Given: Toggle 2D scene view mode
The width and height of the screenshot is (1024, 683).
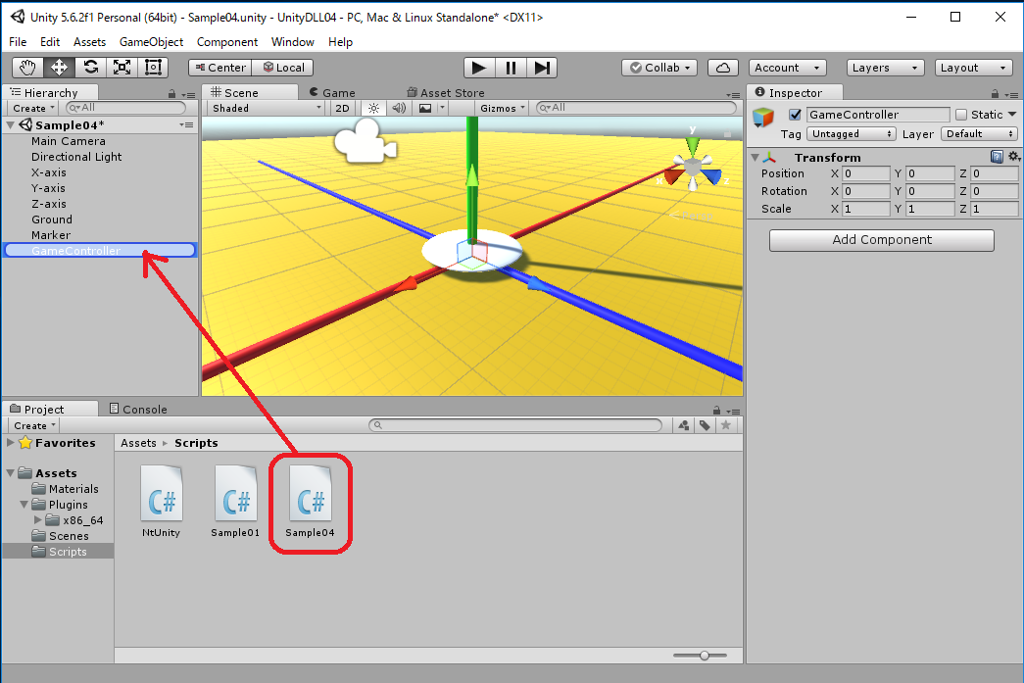Looking at the screenshot, I should 341,108.
